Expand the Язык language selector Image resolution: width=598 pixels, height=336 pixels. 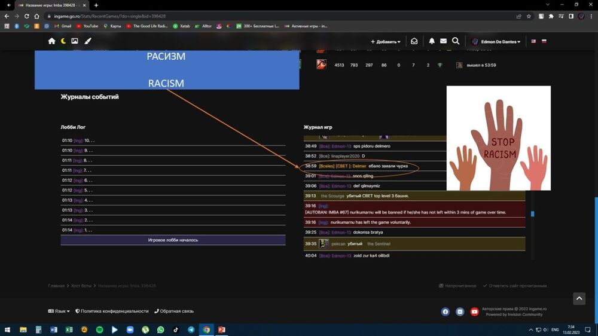[59, 311]
